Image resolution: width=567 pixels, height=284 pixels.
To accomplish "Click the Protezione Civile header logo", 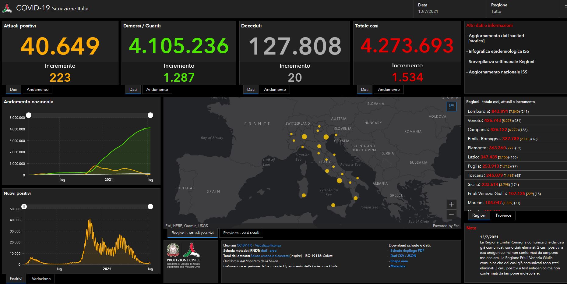I will click(x=7, y=8).
